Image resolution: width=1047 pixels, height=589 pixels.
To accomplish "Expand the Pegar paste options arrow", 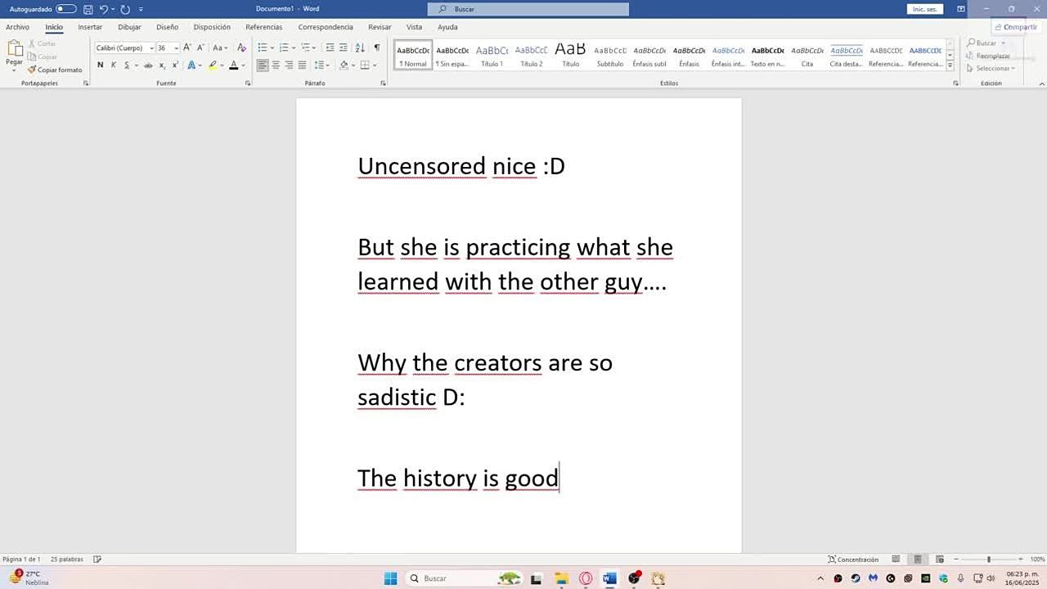I will pyautogui.click(x=14, y=70).
